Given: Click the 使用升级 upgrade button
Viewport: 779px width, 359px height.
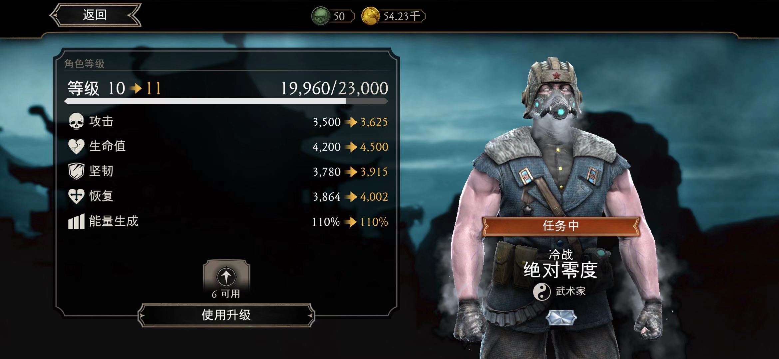Looking at the screenshot, I should 226,315.
